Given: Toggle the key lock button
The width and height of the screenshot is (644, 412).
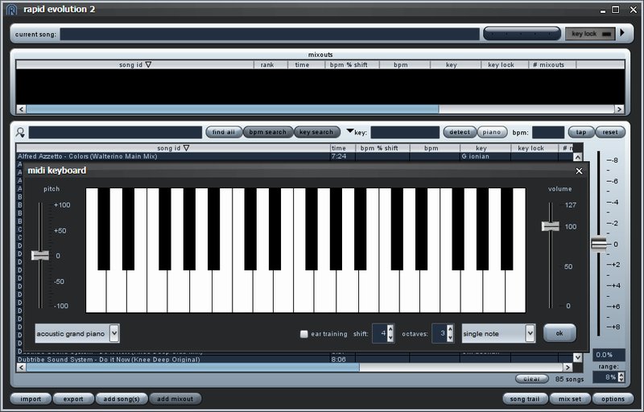Looking at the screenshot, I should (592, 34).
